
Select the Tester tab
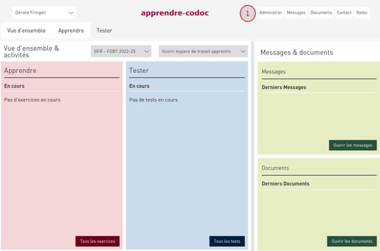[104, 31]
